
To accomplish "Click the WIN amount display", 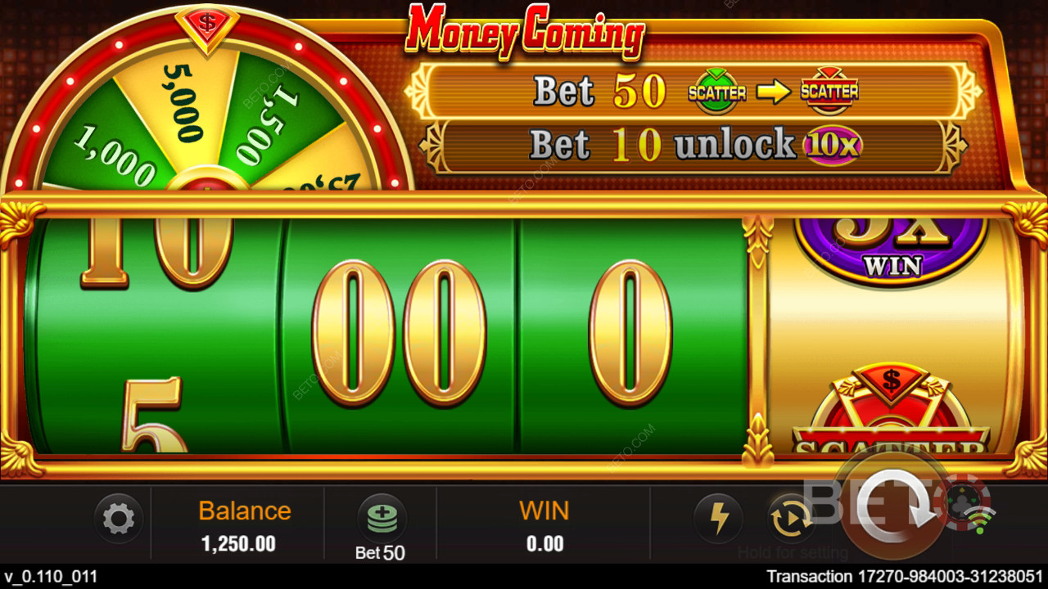I will click(544, 544).
